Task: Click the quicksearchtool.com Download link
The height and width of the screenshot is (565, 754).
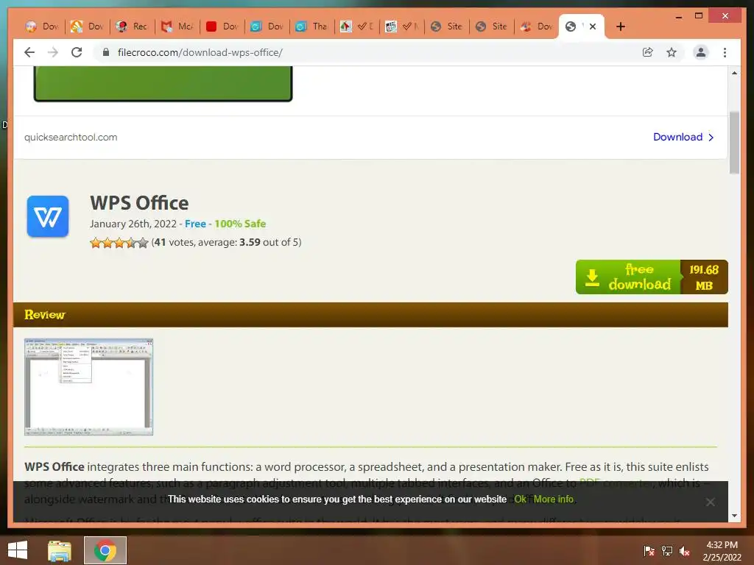Action: click(x=677, y=137)
